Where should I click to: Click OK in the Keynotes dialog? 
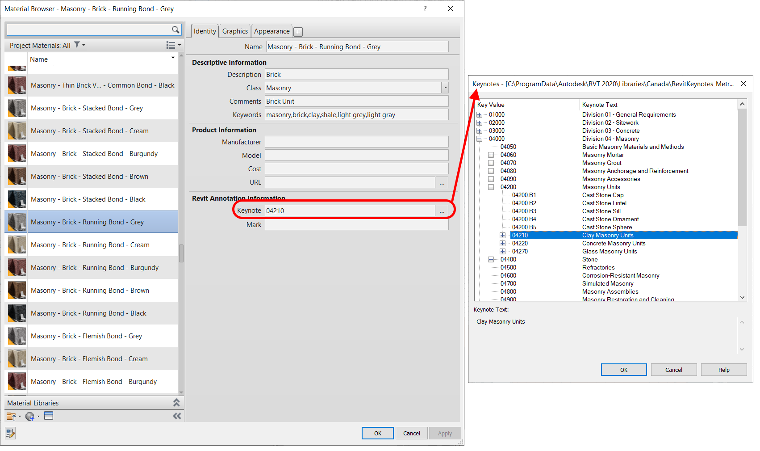[x=623, y=370]
